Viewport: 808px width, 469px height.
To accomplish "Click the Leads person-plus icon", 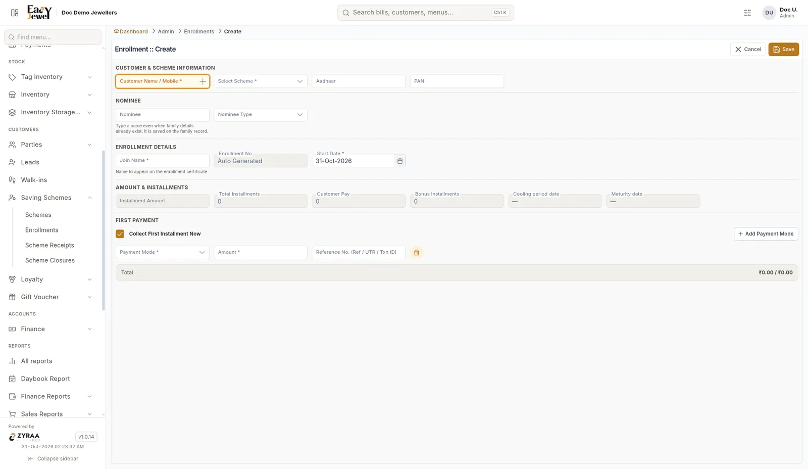I will pos(12,162).
